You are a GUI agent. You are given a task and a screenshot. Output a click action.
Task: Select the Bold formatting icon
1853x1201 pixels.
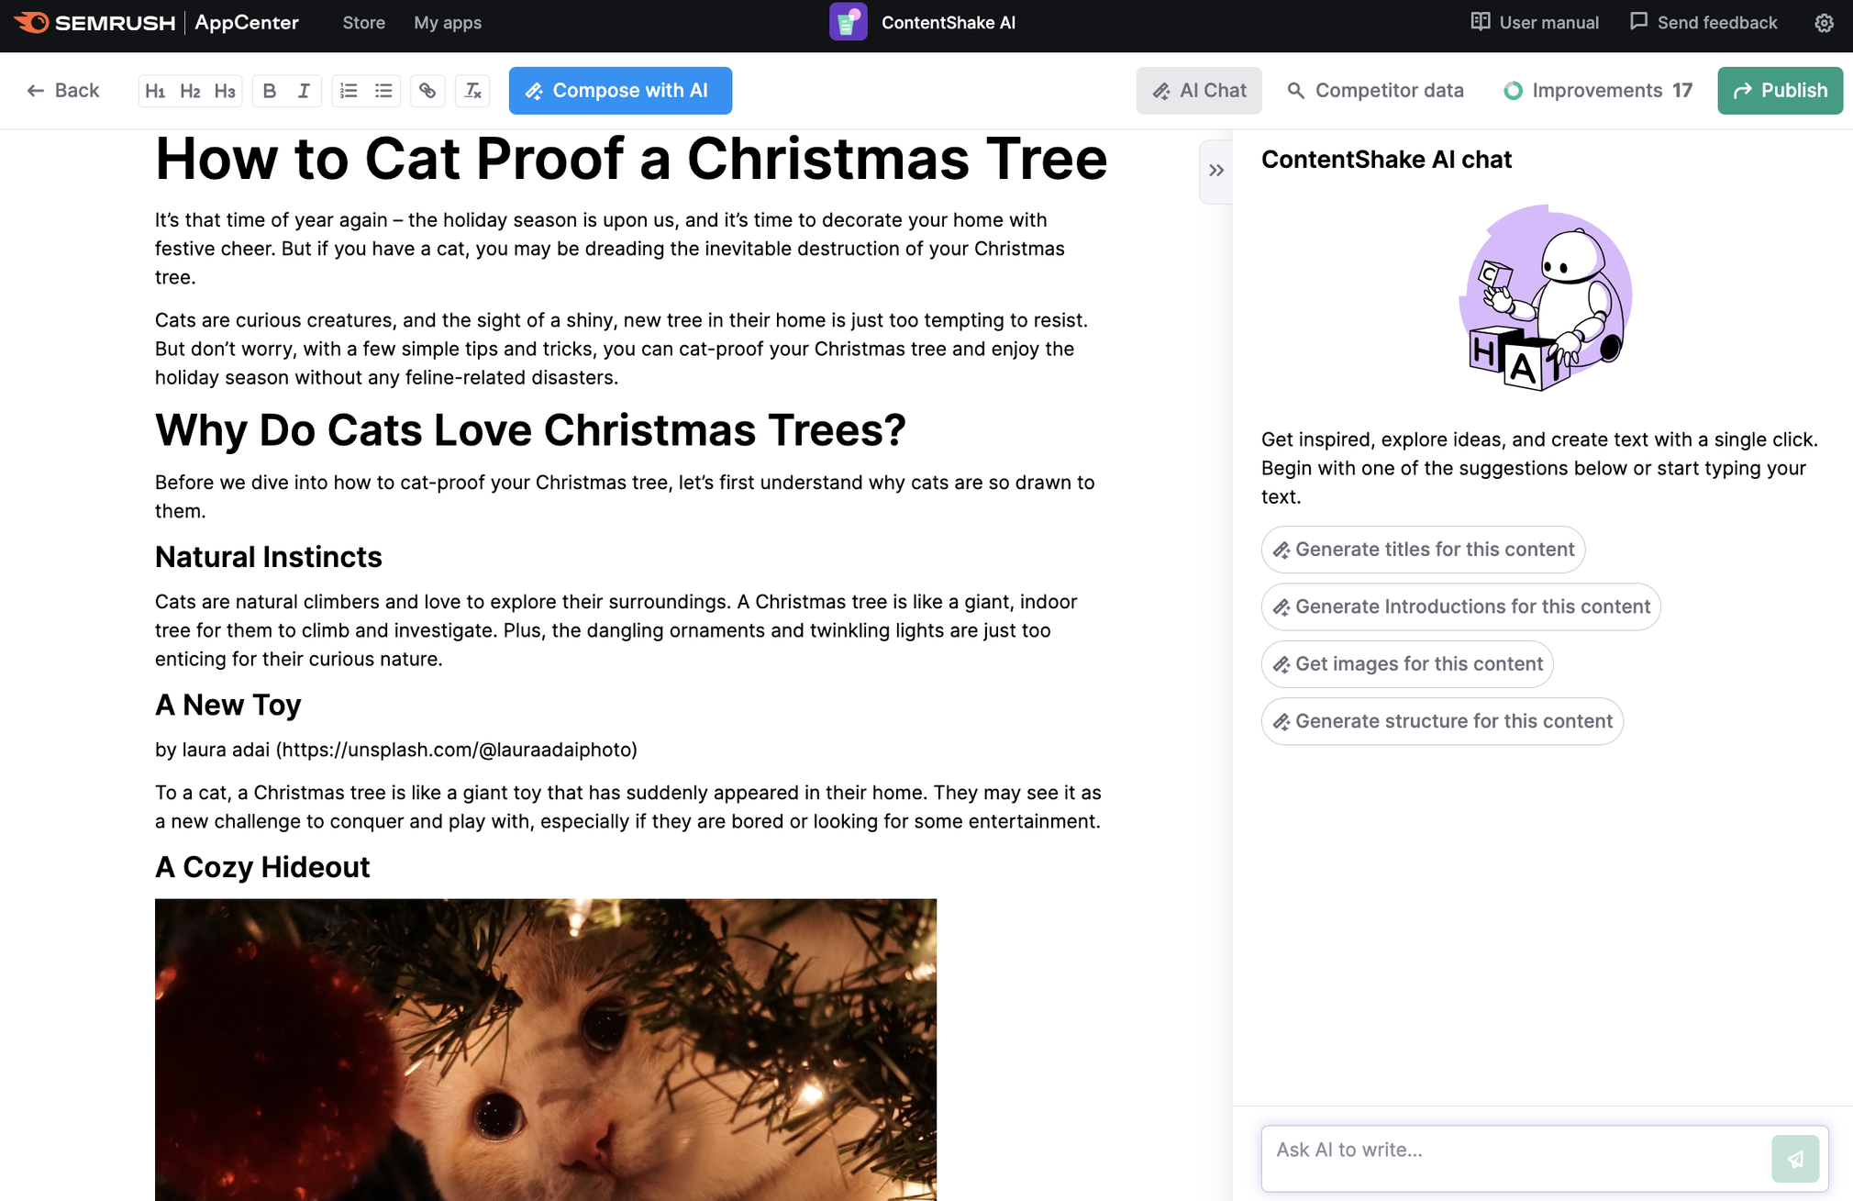tap(270, 89)
